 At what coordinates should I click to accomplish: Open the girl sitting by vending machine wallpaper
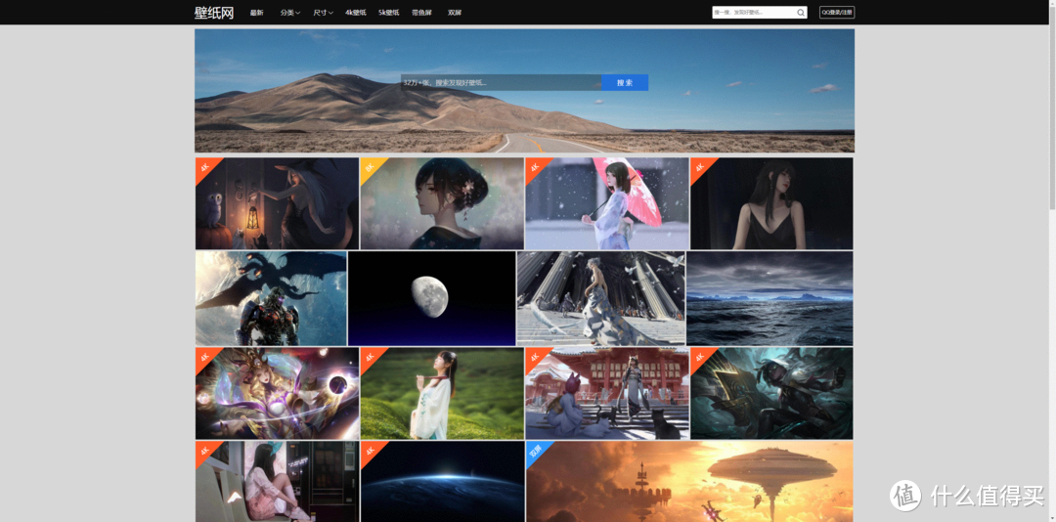tap(277, 482)
